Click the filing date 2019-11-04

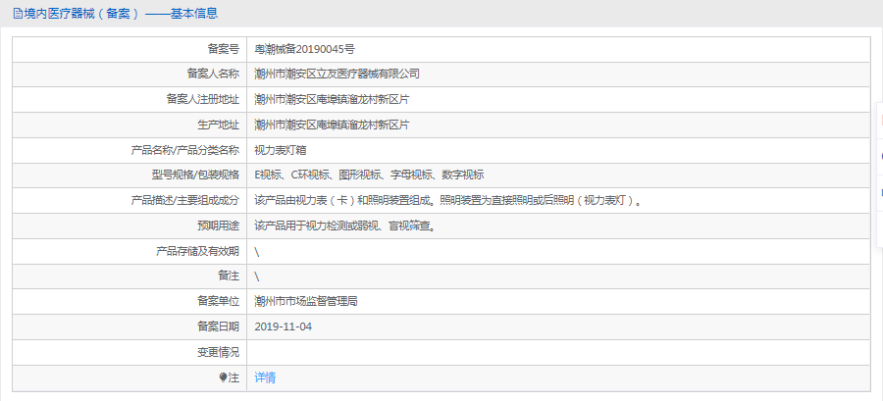click(x=283, y=326)
